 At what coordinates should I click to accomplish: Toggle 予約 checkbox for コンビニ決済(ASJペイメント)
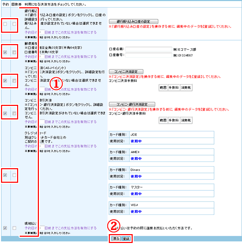5,80
